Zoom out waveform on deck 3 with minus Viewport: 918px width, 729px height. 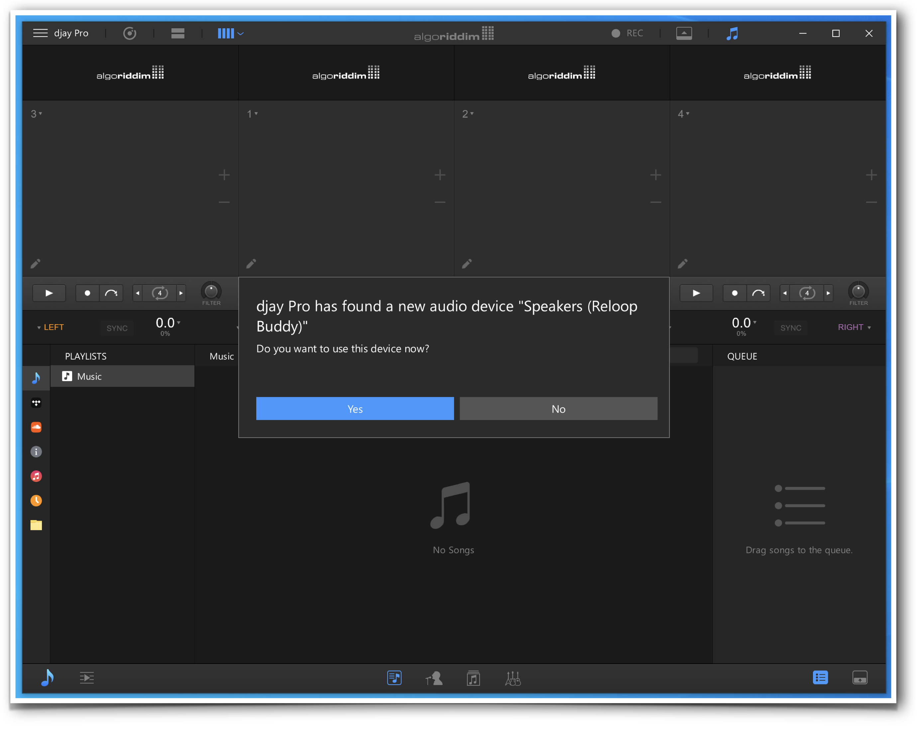[x=224, y=202]
